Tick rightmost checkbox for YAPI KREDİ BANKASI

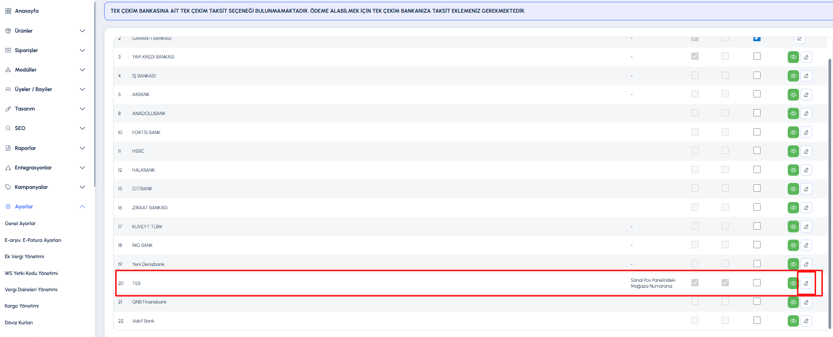(x=757, y=56)
